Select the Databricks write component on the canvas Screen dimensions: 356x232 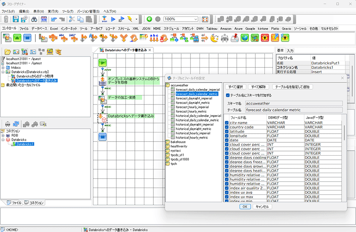pyautogui.click(x=102, y=118)
